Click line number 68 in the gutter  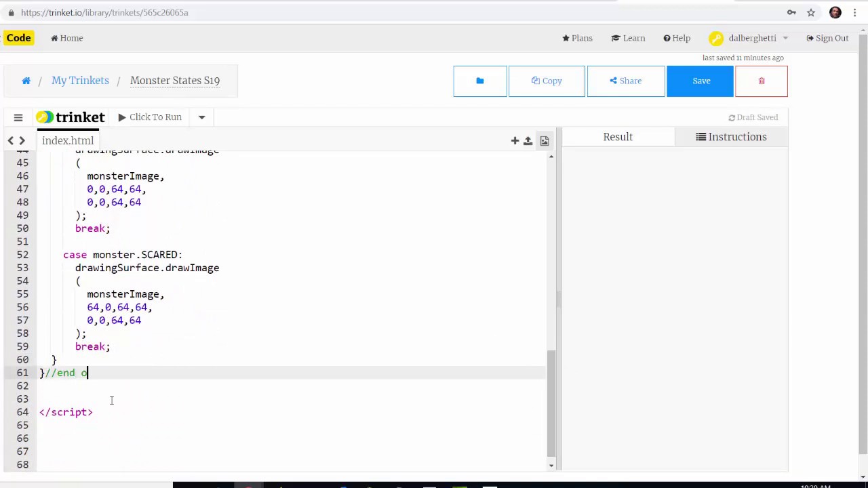23,465
